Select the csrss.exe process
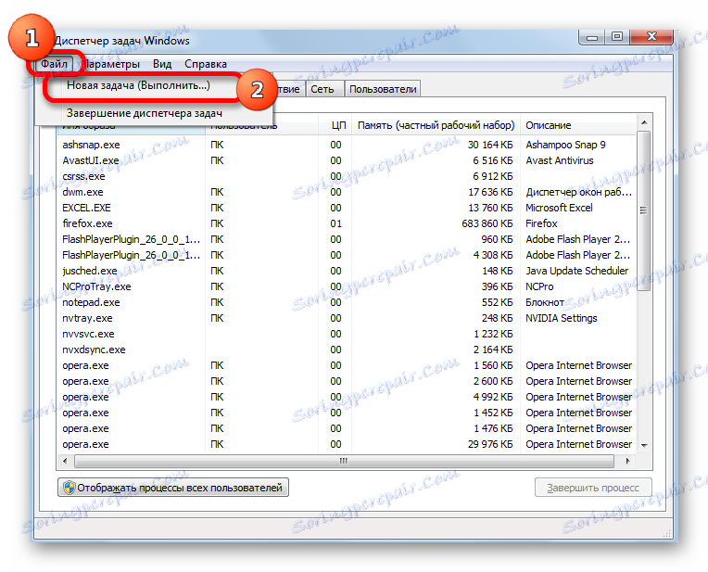This screenshot has width=708, height=572. pos(347,176)
